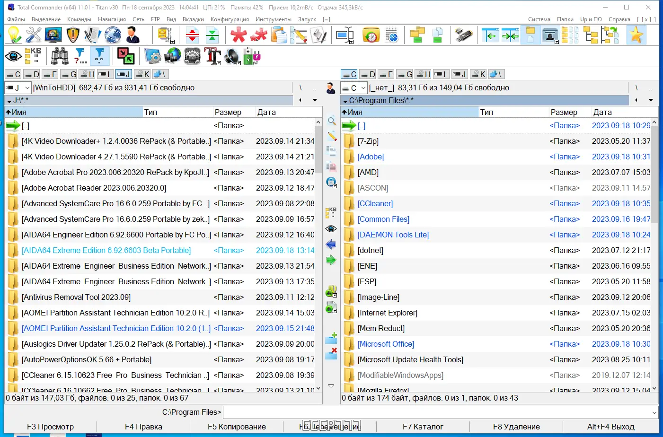Click the F8 Удаление button
Screen dimensions: 663x437
516,427
